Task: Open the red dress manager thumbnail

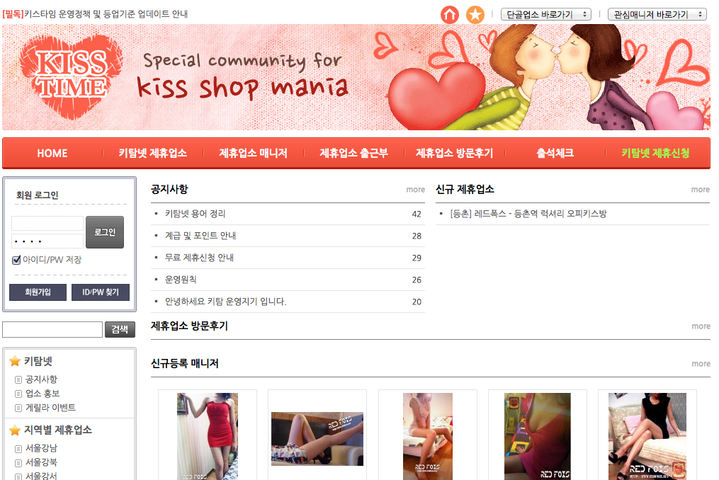Action: coord(208,436)
